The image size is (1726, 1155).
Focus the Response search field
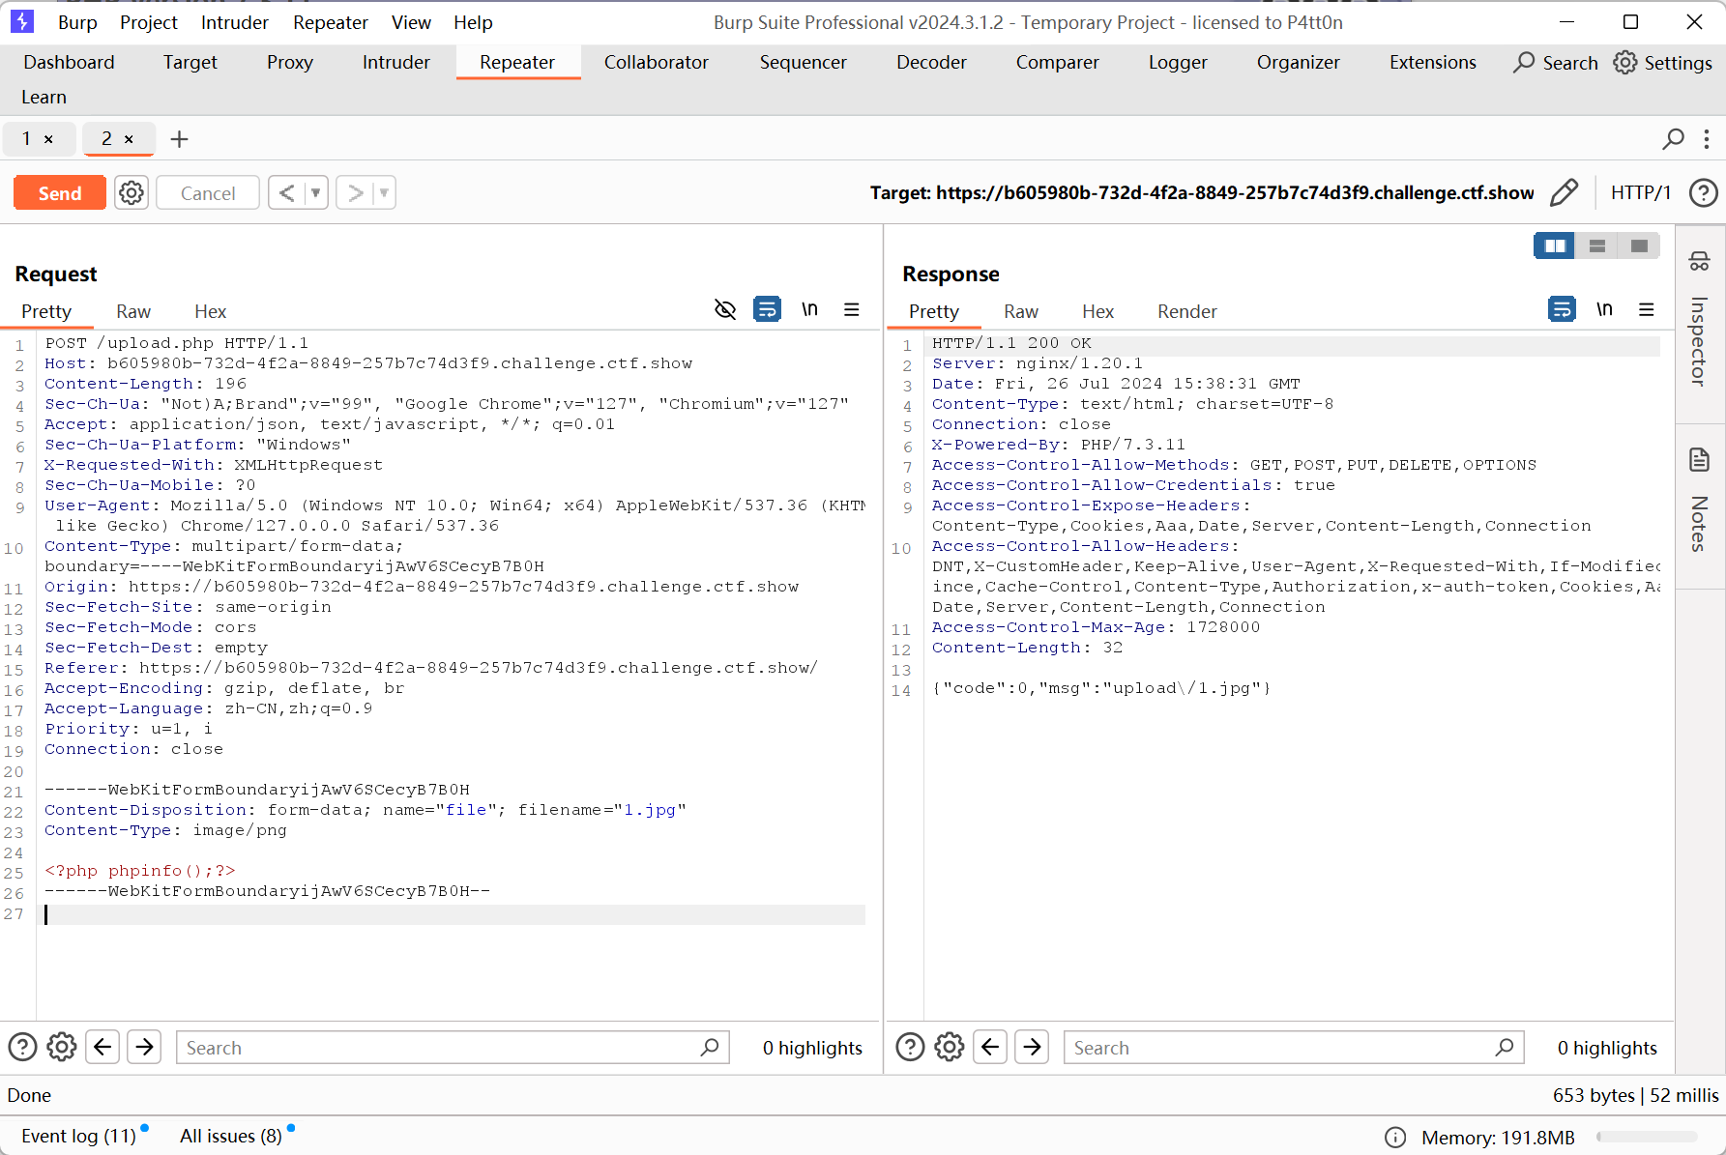click(x=1281, y=1048)
